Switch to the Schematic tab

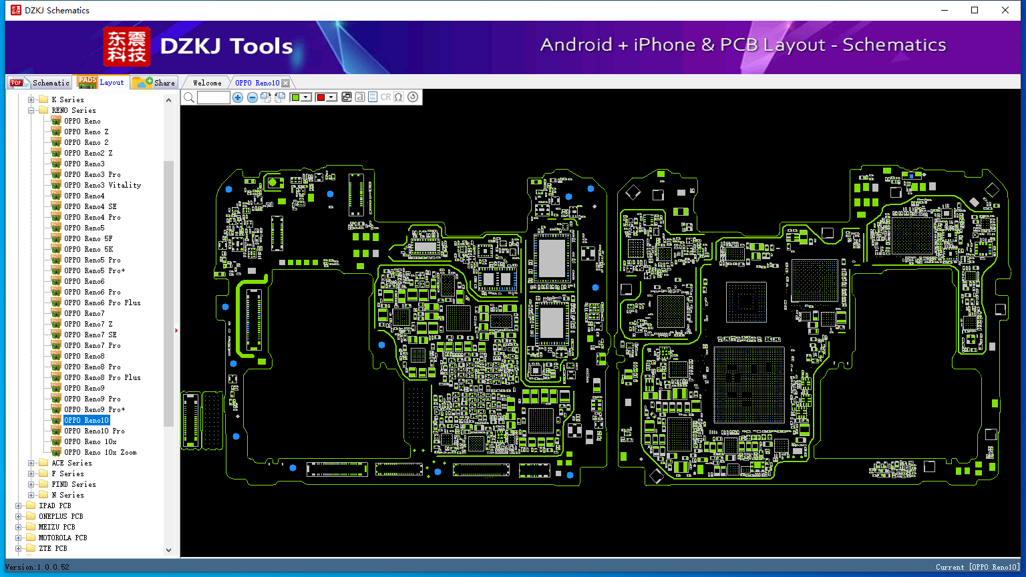point(39,82)
